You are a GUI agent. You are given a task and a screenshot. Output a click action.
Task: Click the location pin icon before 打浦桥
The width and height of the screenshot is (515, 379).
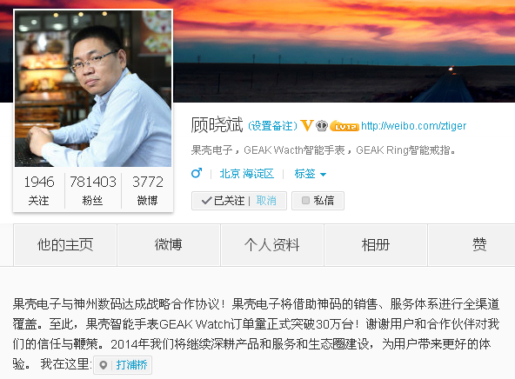pos(104,365)
